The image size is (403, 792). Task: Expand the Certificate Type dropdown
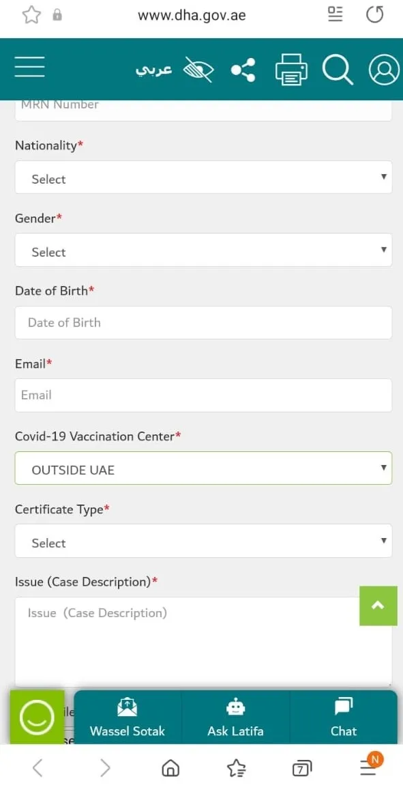tap(203, 541)
